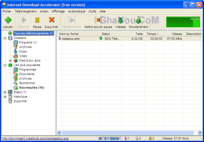Open the Automatique menu
Image resolution: width=204 pixels, height=142 pixels.
(x=77, y=11)
